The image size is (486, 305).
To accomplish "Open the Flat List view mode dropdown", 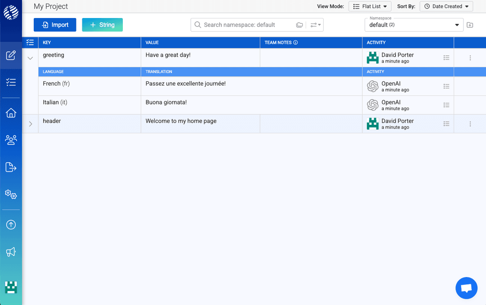I will 369,6.
